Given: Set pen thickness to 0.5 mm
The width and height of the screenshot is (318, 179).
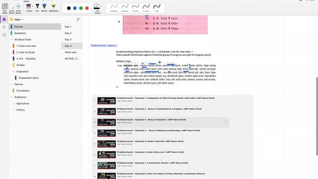Looking at the screenshot, I should click(x=135, y=8).
